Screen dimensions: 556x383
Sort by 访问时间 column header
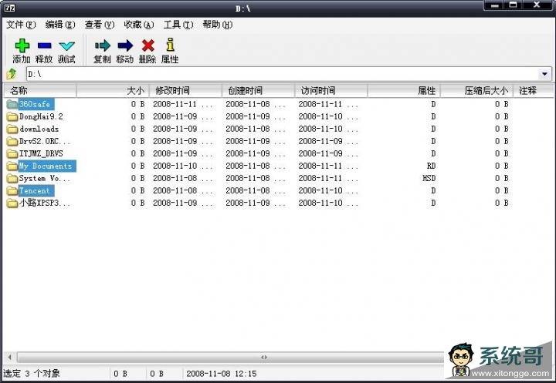[x=331, y=91]
